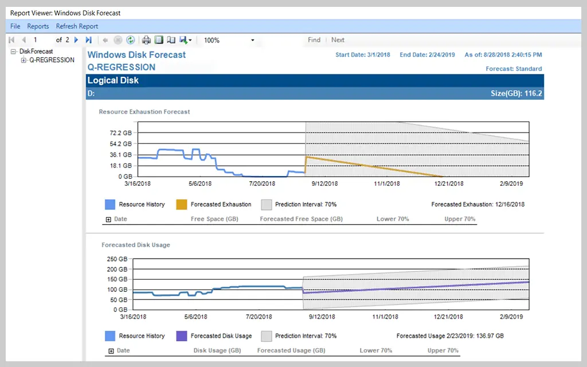Viewport: 587px width, 367px height.
Task: Advance to next page with the arrow icon
Action: click(x=76, y=40)
